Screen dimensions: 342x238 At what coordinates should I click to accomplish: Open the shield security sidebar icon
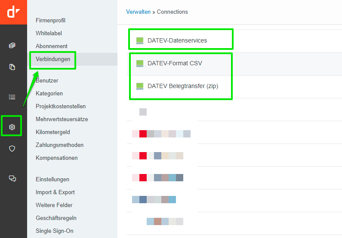tap(12, 148)
